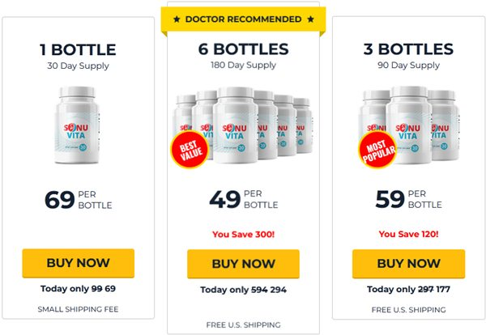Click Buy Now for 1 Bottle
Viewport: 486px width, 335px height.
pyautogui.click(x=78, y=263)
